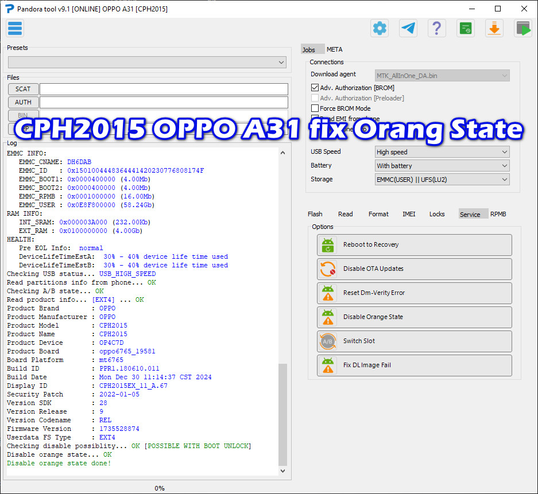Click the green log/report icon
The image size is (538, 494).
[466, 28]
